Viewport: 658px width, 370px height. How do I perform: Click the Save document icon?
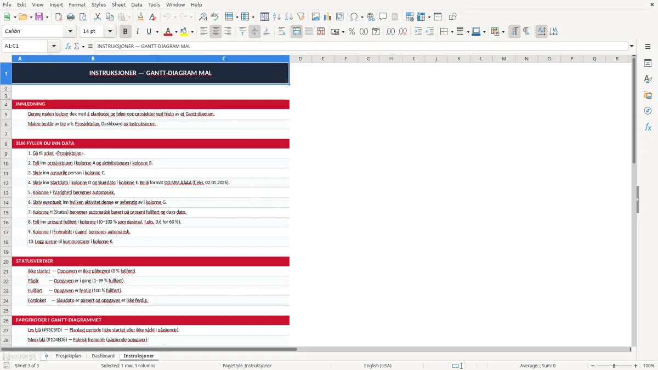(39, 17)
